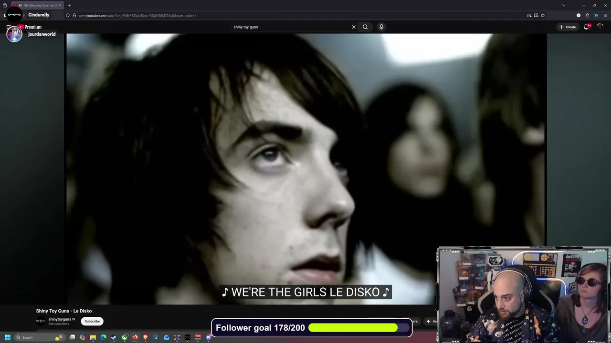Viewport: 611px width, 343px height.
Task: Open the shinytoyguns channel name link
Action: click(x=60, y=319)
